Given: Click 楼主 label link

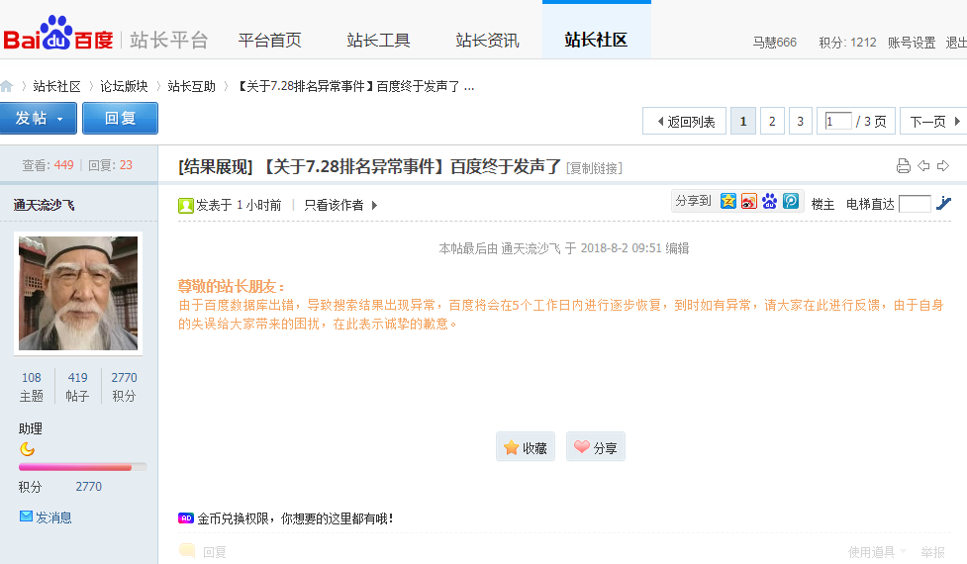Looking at the screenshot, I should point(822,204).
